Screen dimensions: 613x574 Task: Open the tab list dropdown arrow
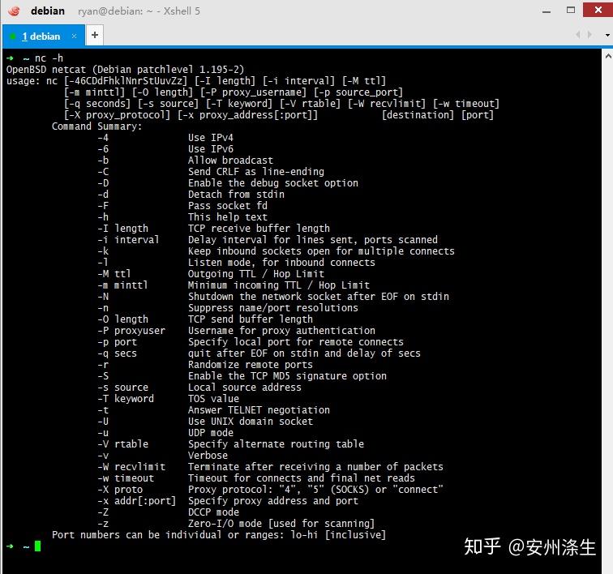pos(607,35)
